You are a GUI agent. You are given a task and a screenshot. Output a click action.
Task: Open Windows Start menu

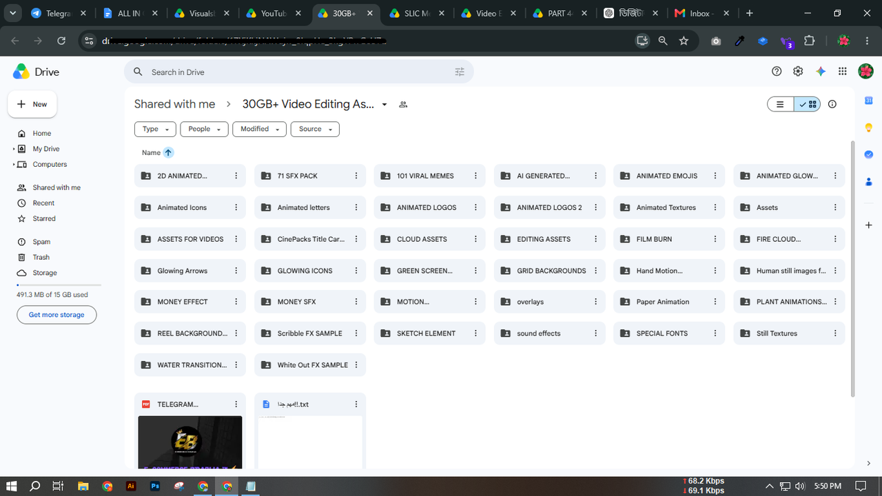point(11,486)
